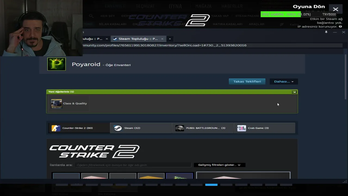Close the overlay with the X beside Oyuna Dön

335,9
